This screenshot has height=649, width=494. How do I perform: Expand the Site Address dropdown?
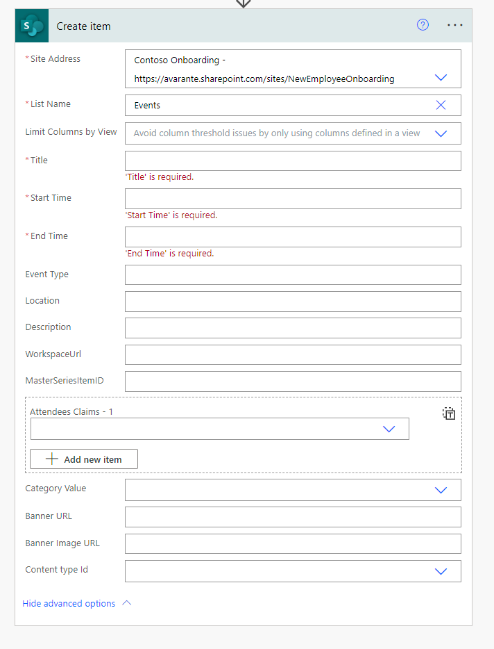441,78
